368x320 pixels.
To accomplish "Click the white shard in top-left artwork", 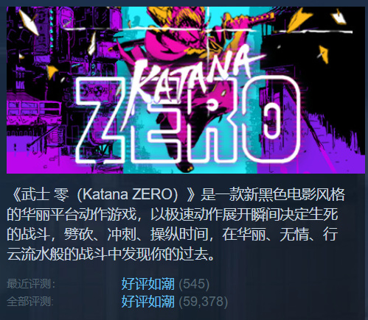I will [29, 21].
